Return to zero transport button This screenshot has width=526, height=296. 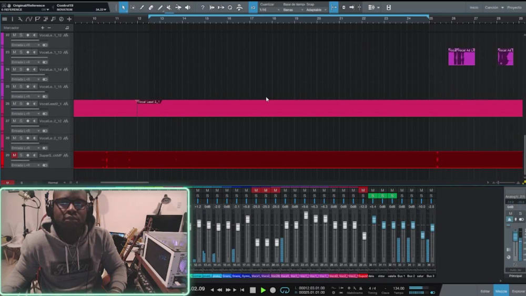242,290
